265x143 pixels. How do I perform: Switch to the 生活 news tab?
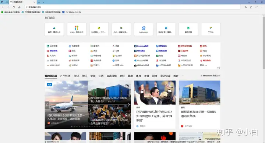101,76
